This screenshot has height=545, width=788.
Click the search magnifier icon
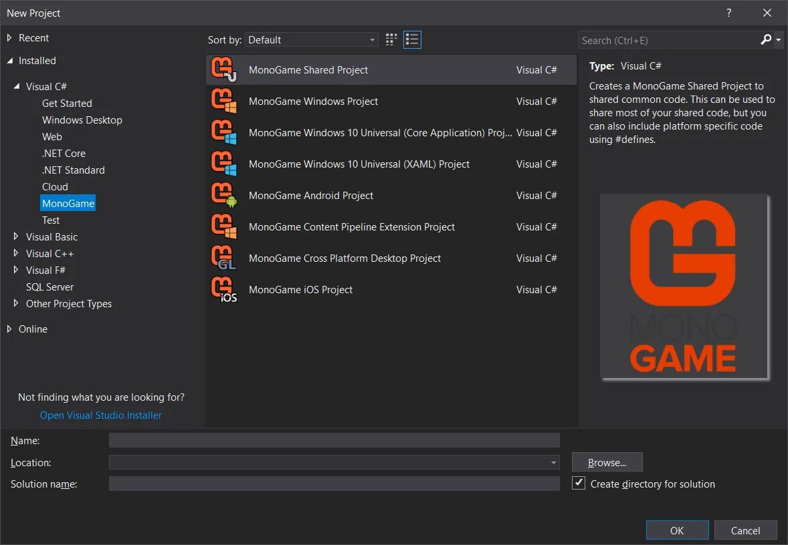coord(766,39)
